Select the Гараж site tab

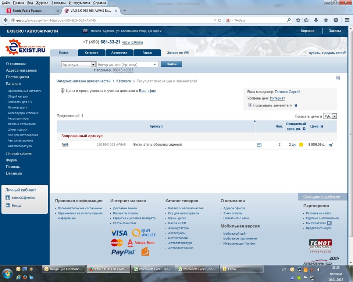coord(147,53)
